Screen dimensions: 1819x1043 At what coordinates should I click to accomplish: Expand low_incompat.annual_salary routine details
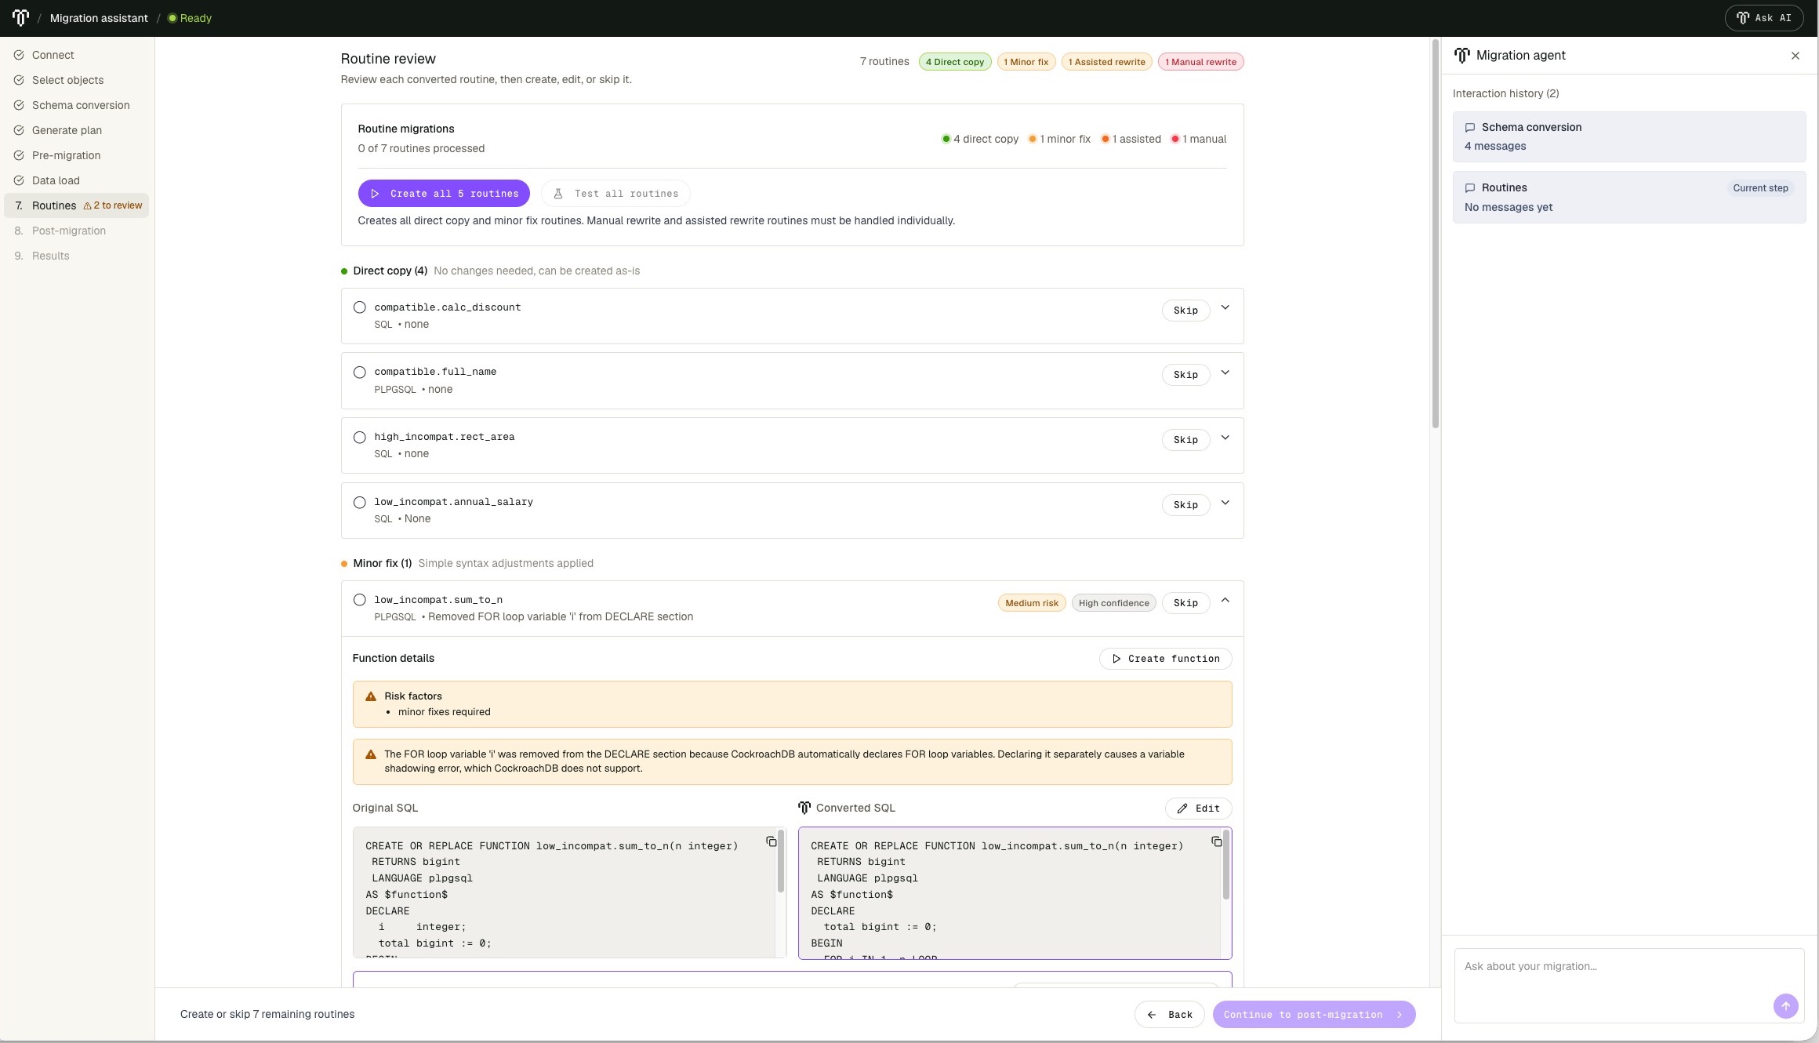(1225, 503)
